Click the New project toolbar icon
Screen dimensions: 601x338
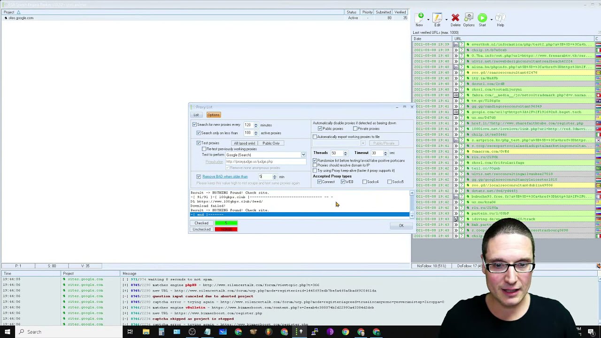[x=419, y=18]
